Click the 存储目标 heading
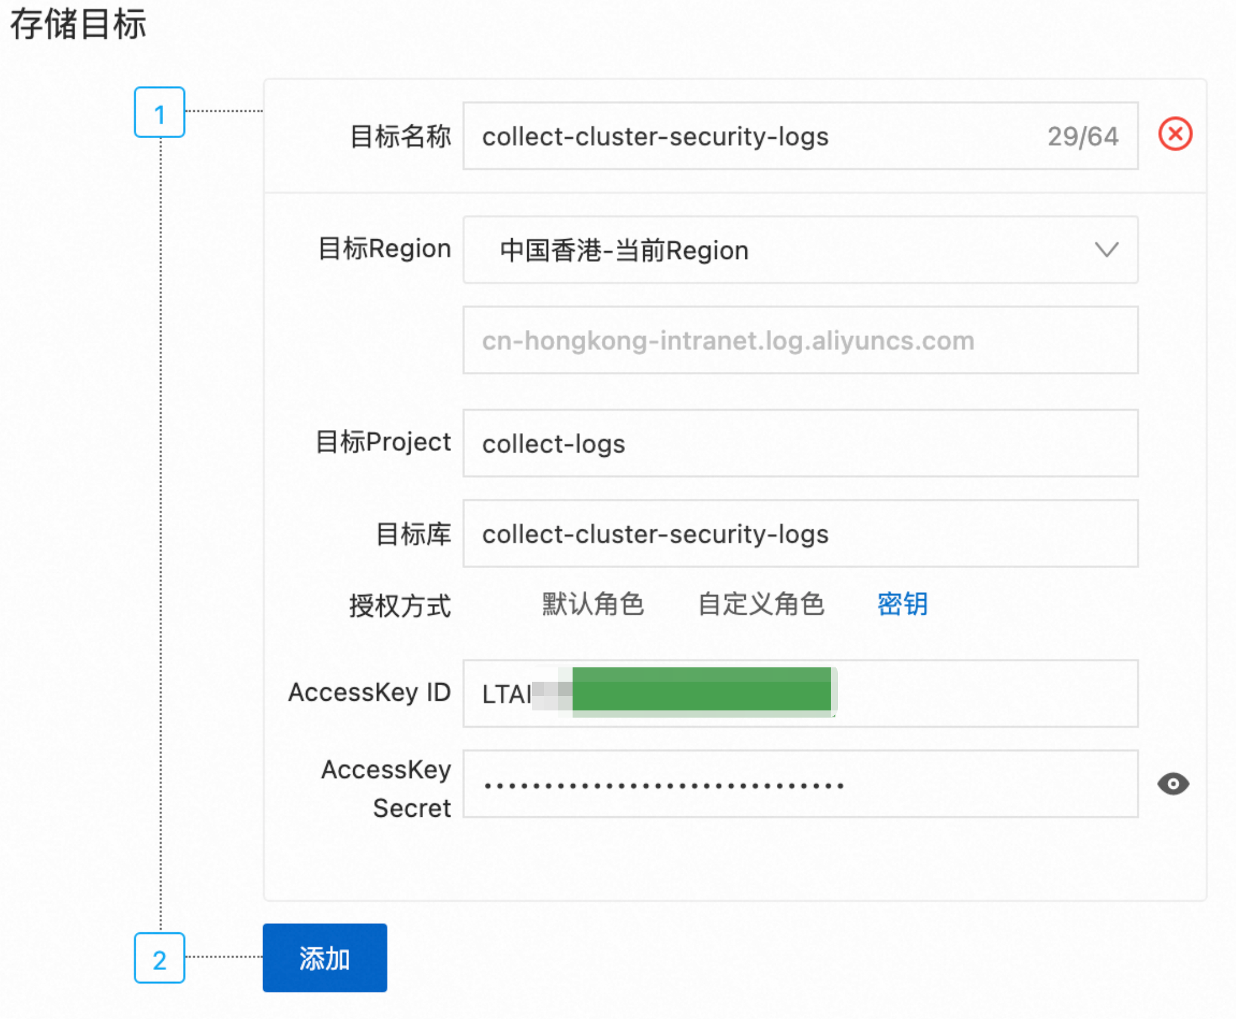The image size is (1236, 1019). (x=78, y=25)
